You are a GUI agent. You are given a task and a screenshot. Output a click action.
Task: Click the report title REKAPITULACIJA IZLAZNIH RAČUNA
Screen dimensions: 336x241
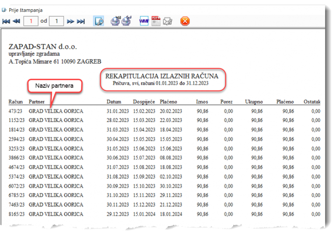[162, 76]
